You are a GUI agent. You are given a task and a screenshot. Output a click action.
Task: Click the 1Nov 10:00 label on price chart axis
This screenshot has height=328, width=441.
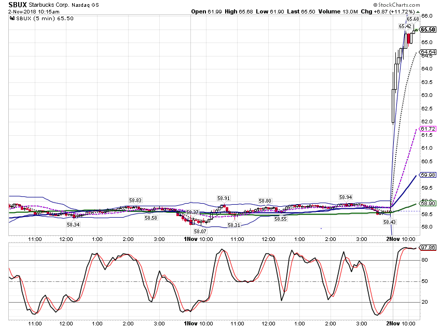[199, 239]
